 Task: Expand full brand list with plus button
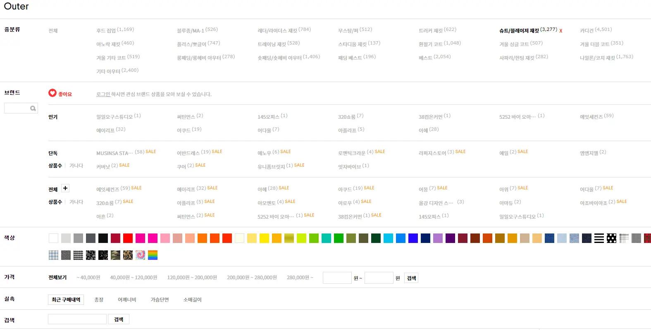[x=65, y=189]
